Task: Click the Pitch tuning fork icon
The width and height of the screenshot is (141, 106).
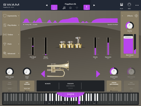Action: coord(5,44)
